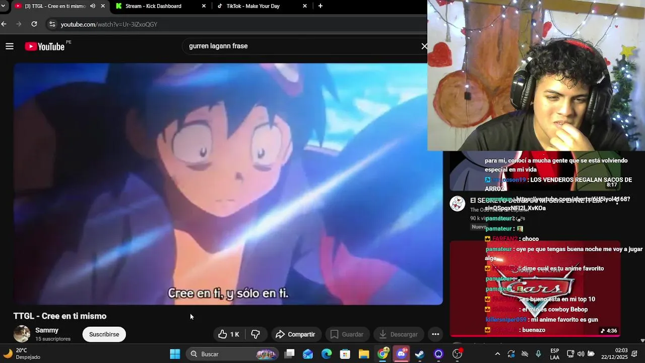The width and height of the screenshot is (645, 363).
Task: Open the Cars recommended video thumbnail
Action: [x=535, y=288]
